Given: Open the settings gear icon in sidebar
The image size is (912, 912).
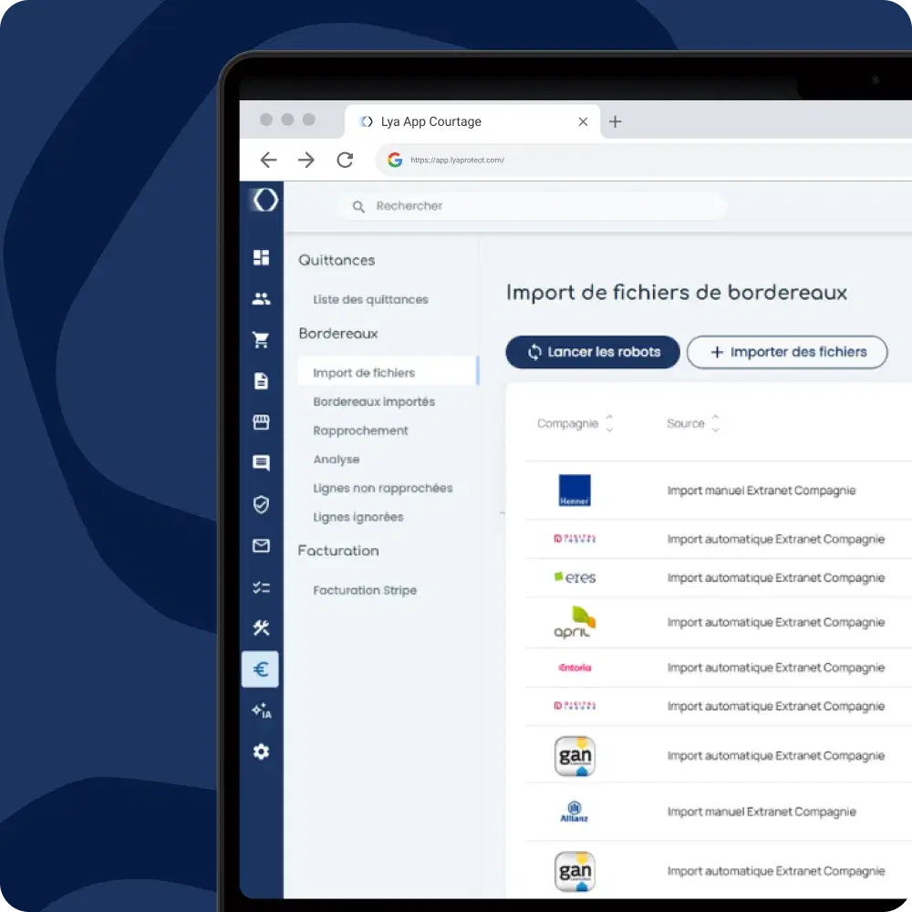Looking at the screenshot, I should [x=261, y=751].
